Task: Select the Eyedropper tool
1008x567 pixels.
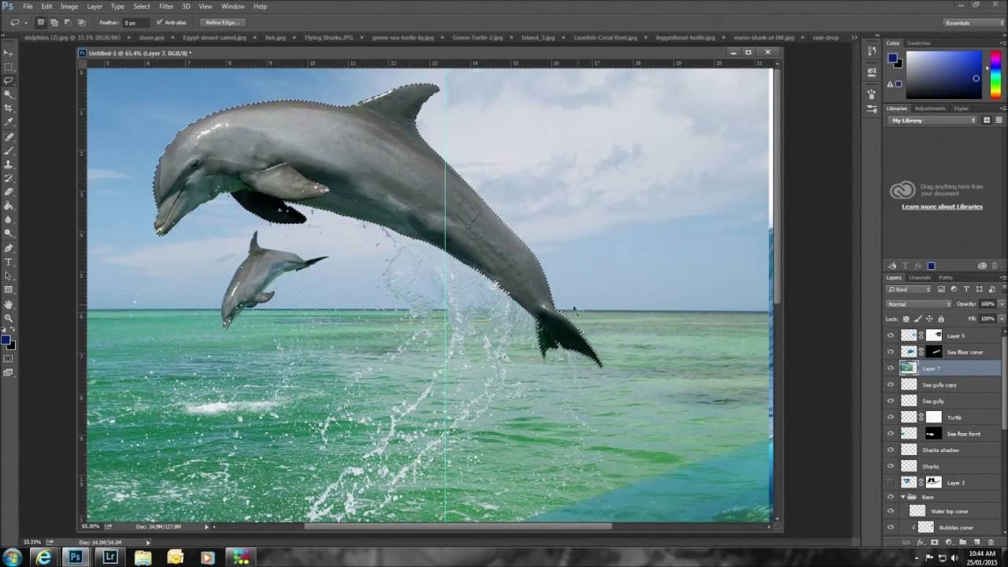Action: (9, 122)
